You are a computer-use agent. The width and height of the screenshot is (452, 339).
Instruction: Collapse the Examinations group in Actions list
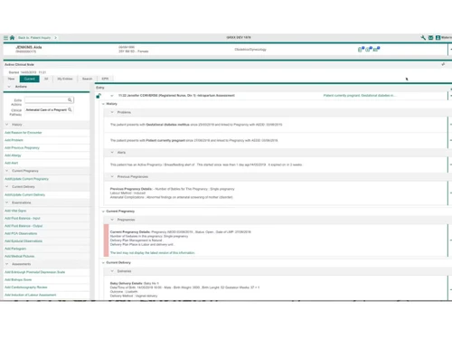[x=7, y=202]
